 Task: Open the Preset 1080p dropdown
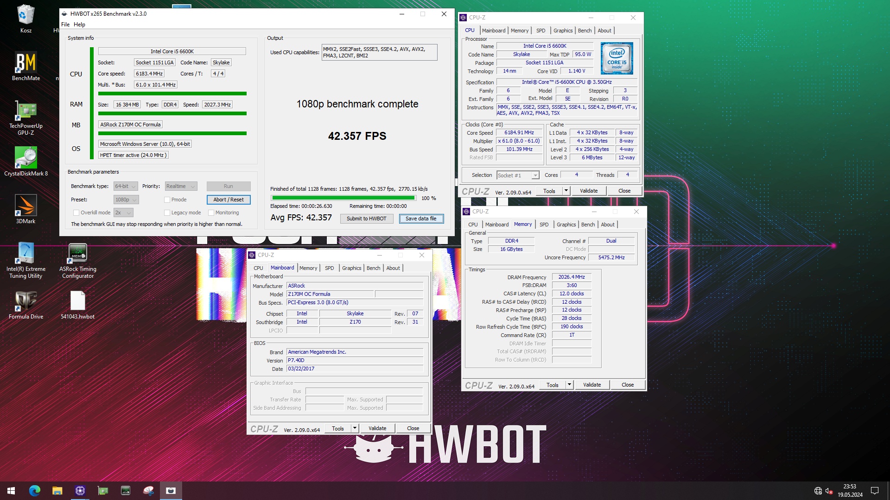coord(126,200)
